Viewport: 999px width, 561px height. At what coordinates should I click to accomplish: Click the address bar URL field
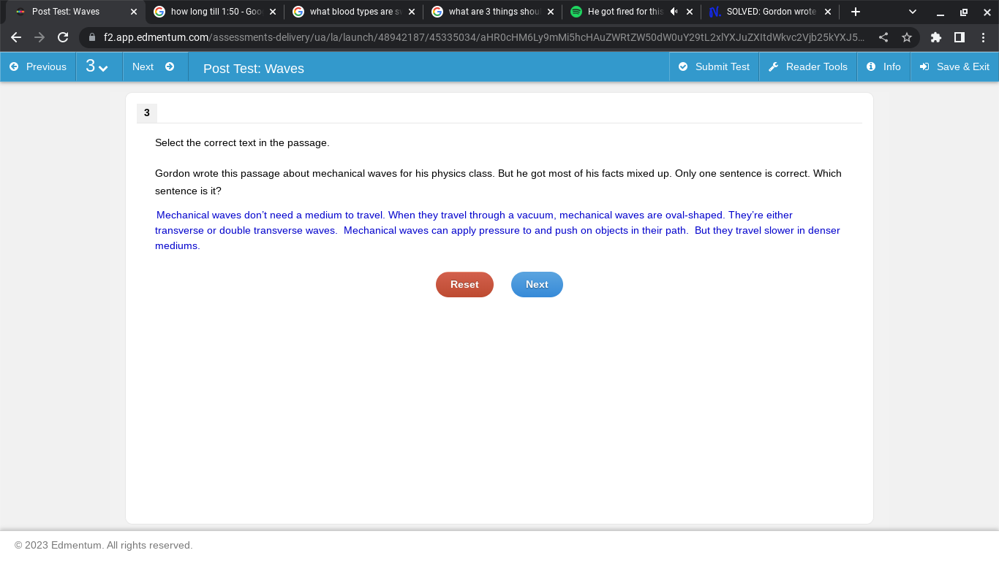[x=483, y=37]
